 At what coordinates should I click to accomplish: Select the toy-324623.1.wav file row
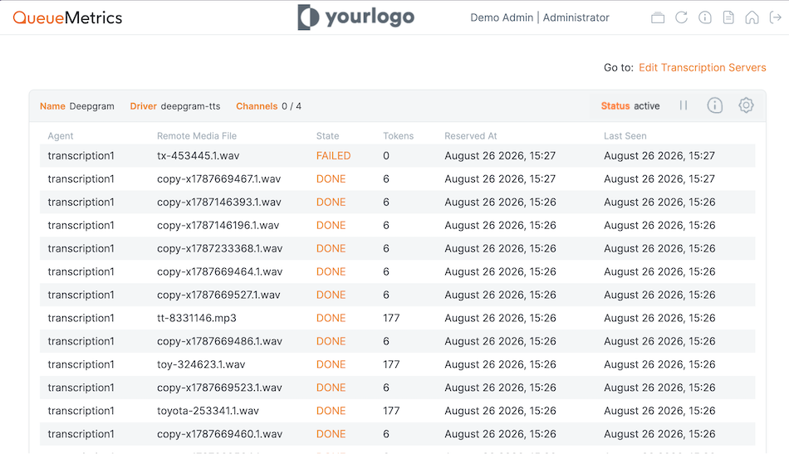pyautogui.click(x=398, y=364)
